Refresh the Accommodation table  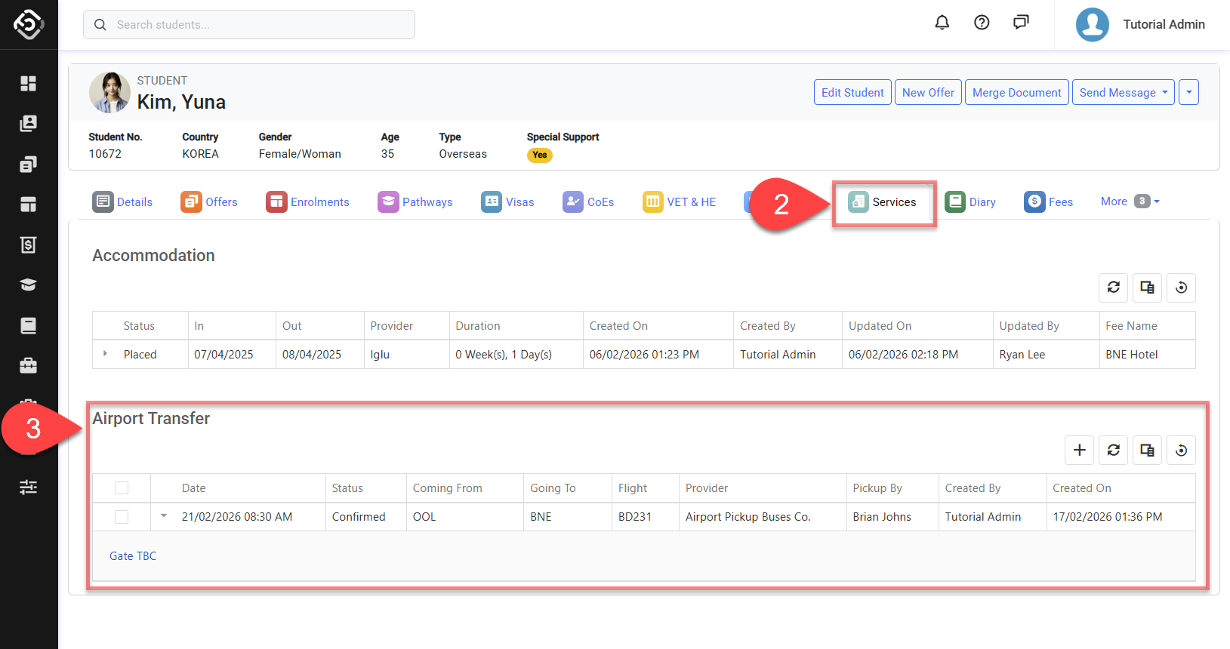pyautogui.click(x=1113, y=288)
